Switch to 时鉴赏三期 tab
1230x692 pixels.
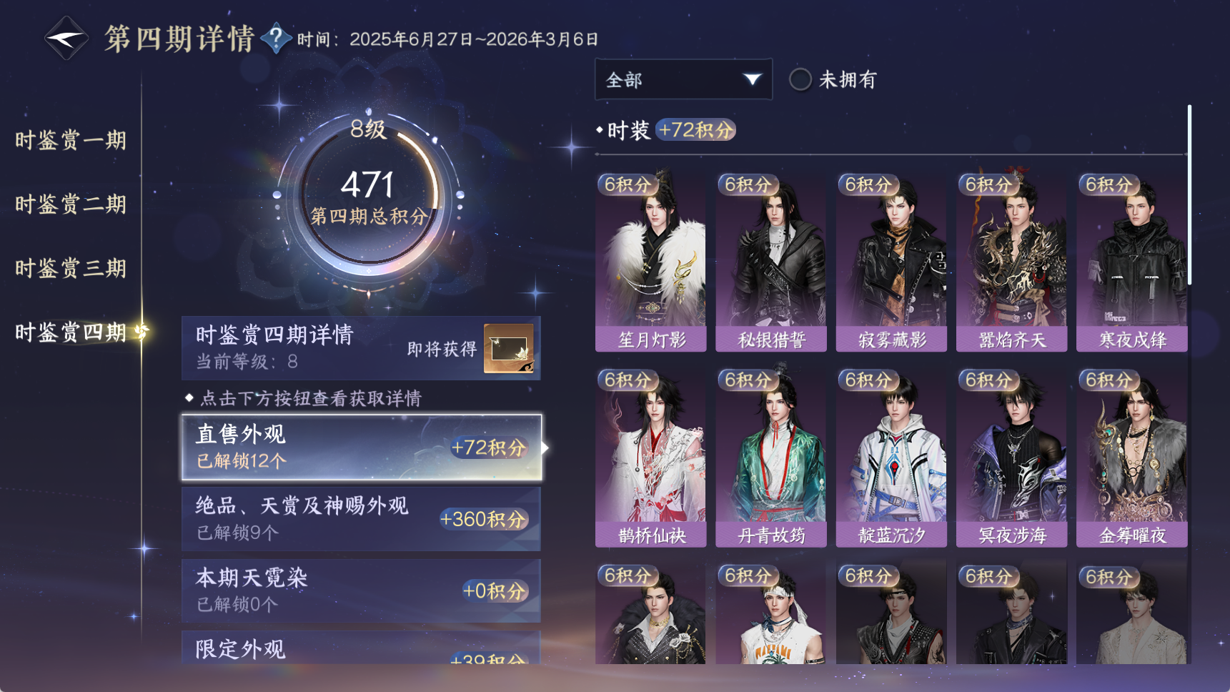click(x=71, y=269)
